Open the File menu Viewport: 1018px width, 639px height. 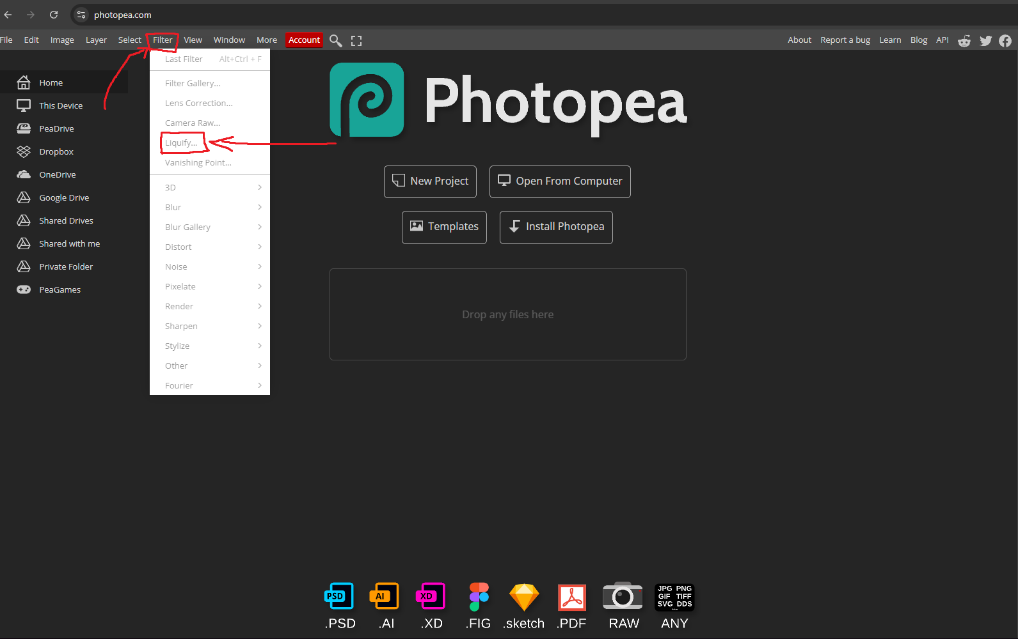pos(6,40)
